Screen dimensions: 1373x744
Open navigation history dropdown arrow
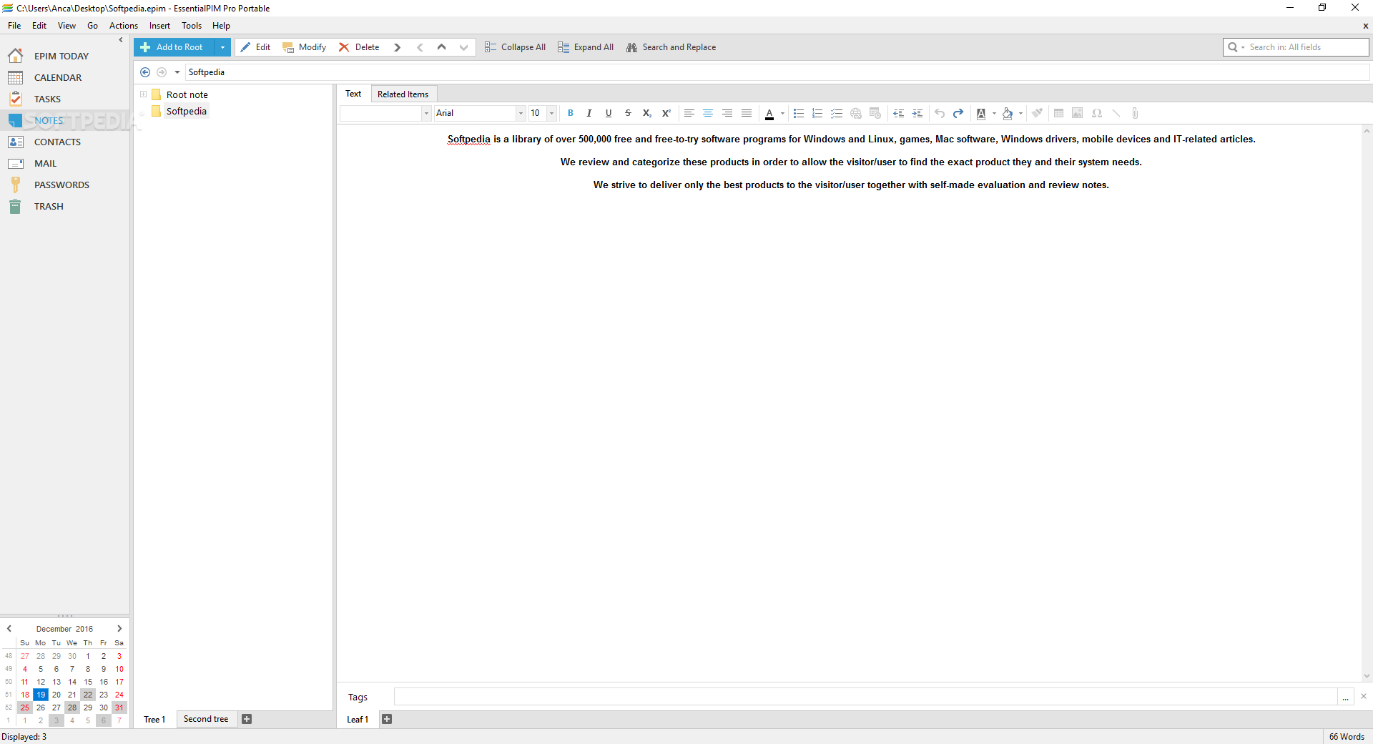click(x=177, y=72)
